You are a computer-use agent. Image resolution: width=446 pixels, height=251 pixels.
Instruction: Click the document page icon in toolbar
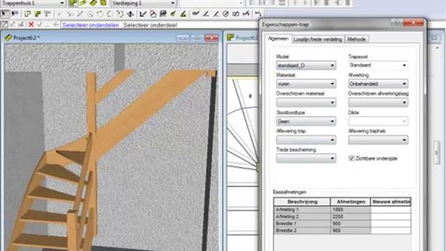point(153,14)
